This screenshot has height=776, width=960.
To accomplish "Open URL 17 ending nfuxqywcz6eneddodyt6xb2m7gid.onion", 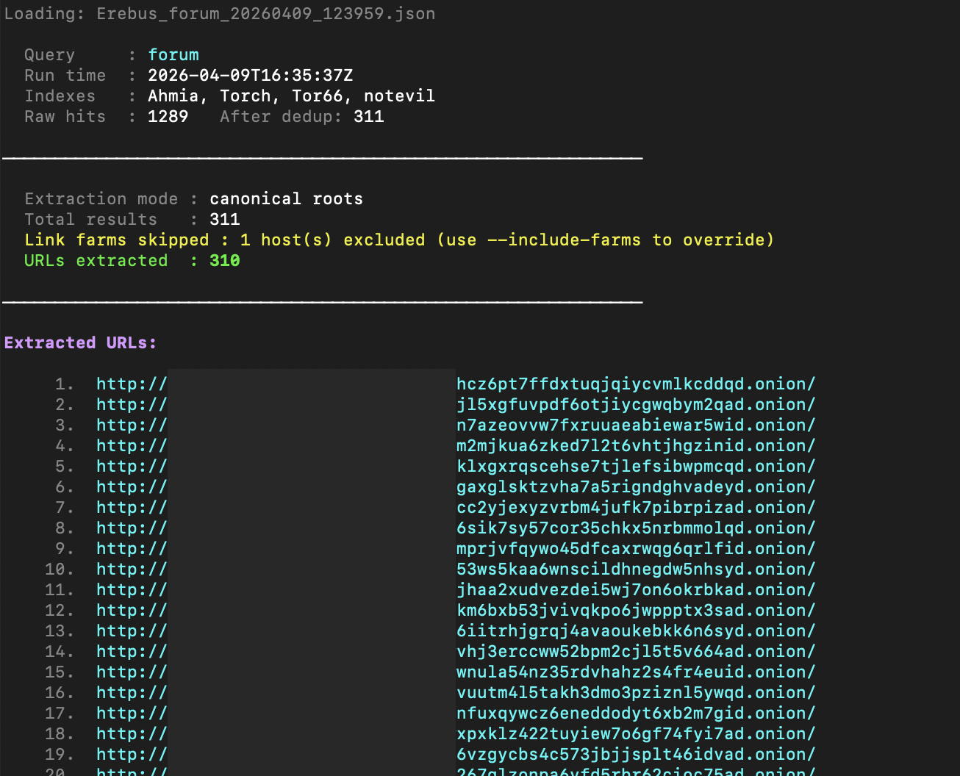I will 456,714.
